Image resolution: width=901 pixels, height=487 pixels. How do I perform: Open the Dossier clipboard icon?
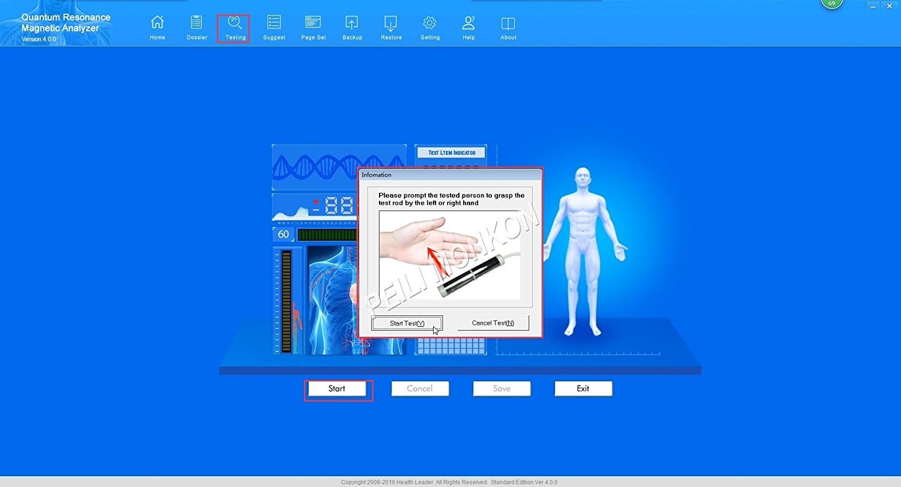point(196,23)
